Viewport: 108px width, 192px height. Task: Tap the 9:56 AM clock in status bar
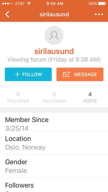55,4
